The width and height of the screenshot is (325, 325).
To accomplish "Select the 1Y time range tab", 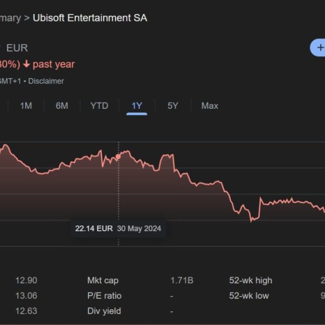I will (137, 106).
